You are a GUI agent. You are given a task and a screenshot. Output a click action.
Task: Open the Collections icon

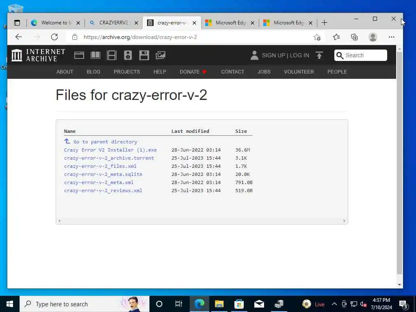(x=354, y=37)
